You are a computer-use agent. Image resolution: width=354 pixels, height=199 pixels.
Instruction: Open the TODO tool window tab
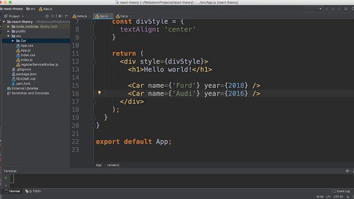(x=33, y=191)
